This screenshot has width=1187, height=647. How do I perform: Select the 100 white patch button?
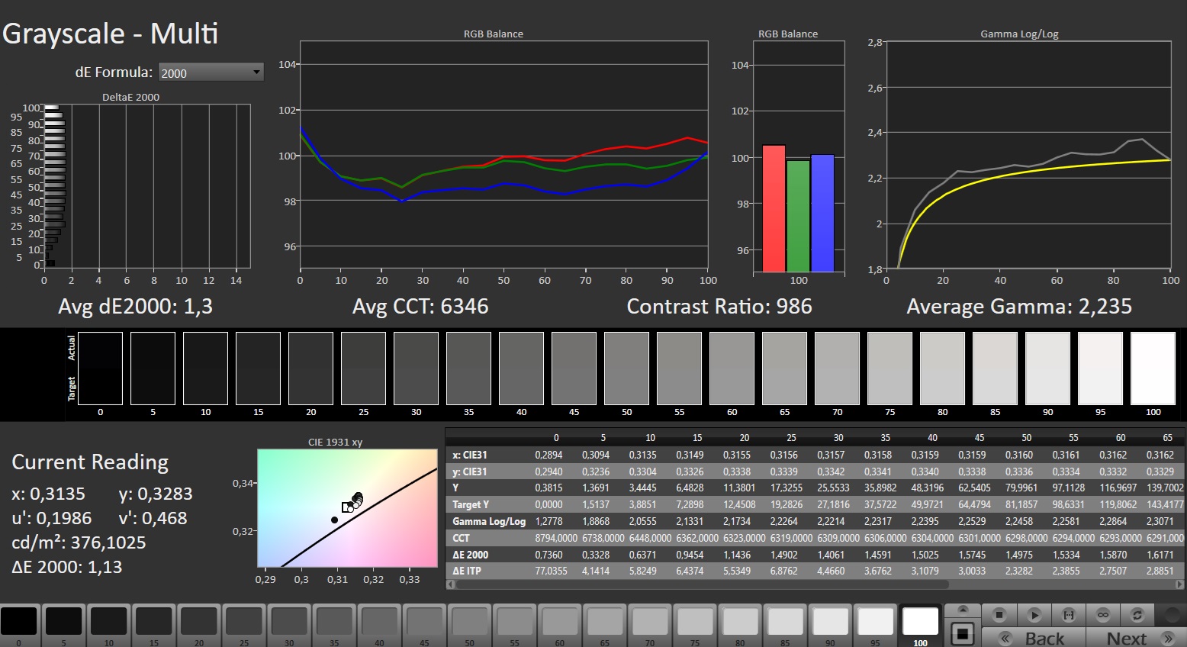pyautogui.click(x=920, y=622)
